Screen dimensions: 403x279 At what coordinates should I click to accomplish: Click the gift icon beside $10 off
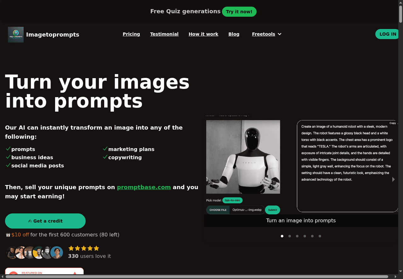coord(8,235)
